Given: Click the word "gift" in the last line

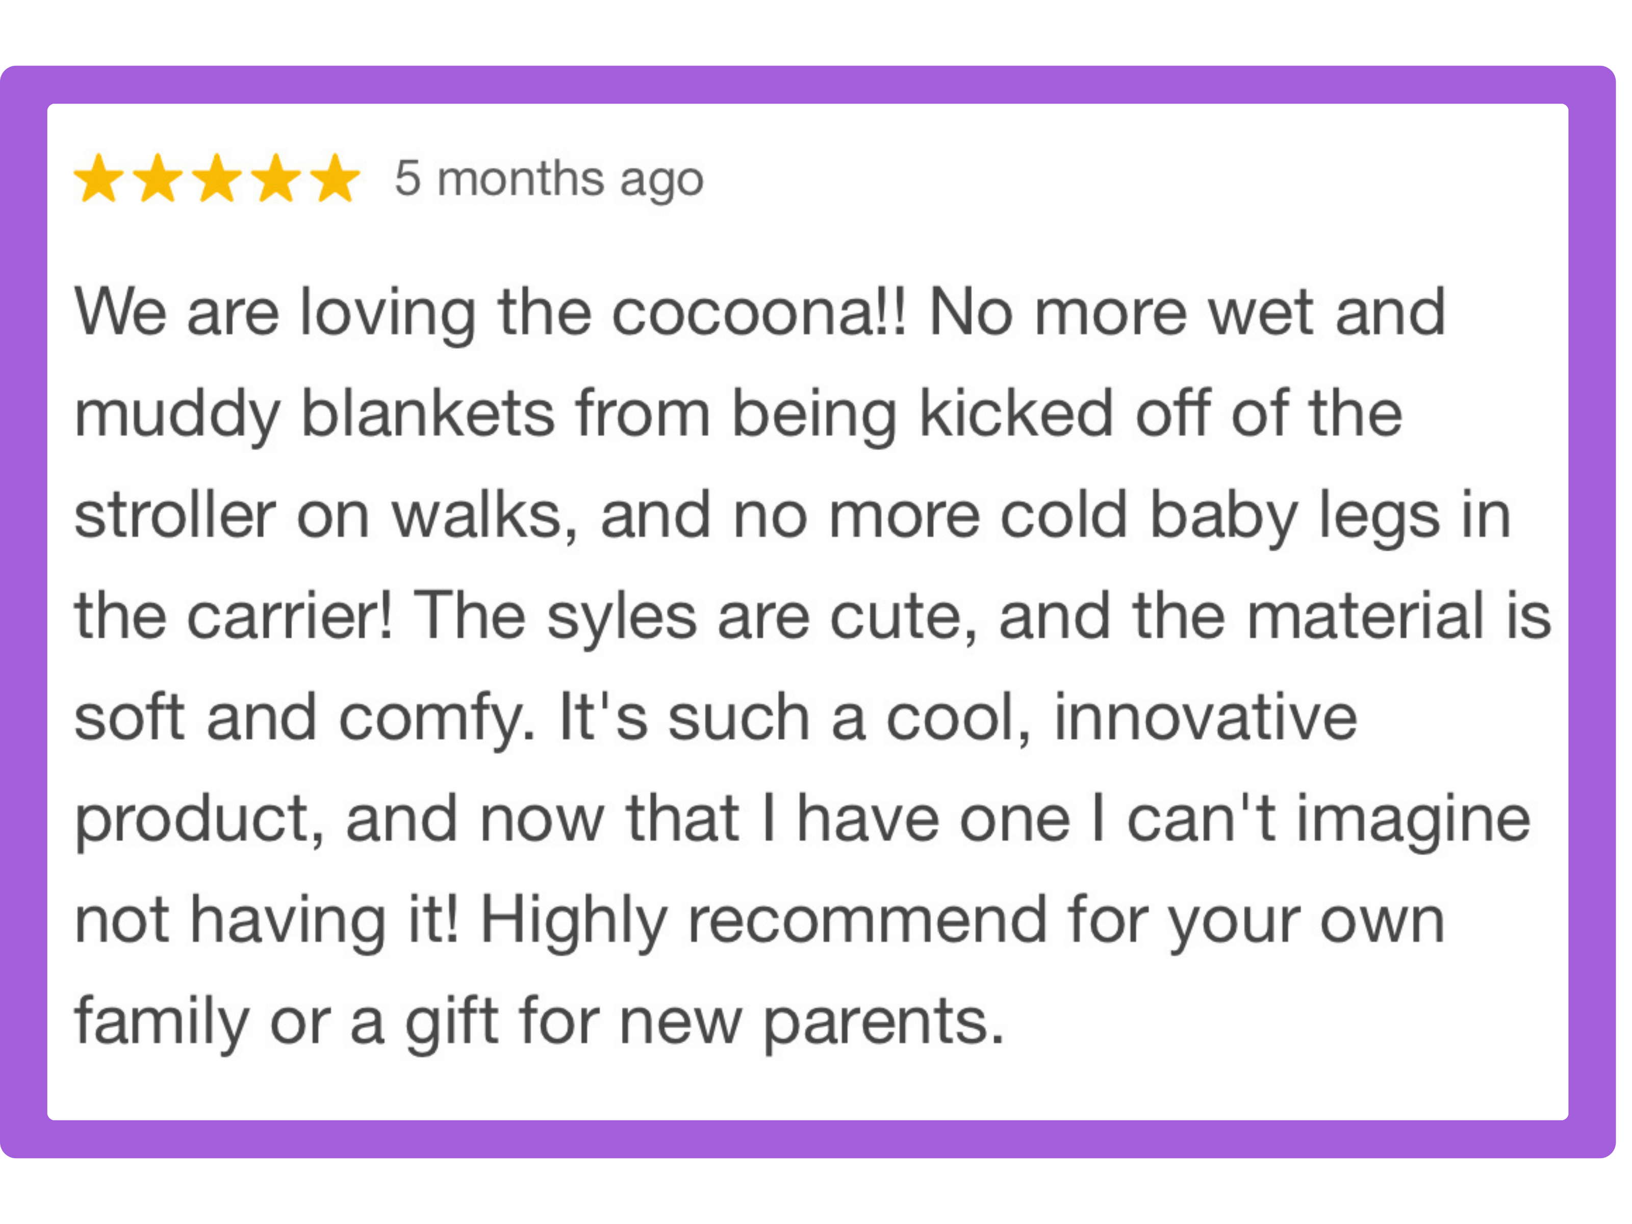Looking at the screenshot, I should tap(451, 1022).
